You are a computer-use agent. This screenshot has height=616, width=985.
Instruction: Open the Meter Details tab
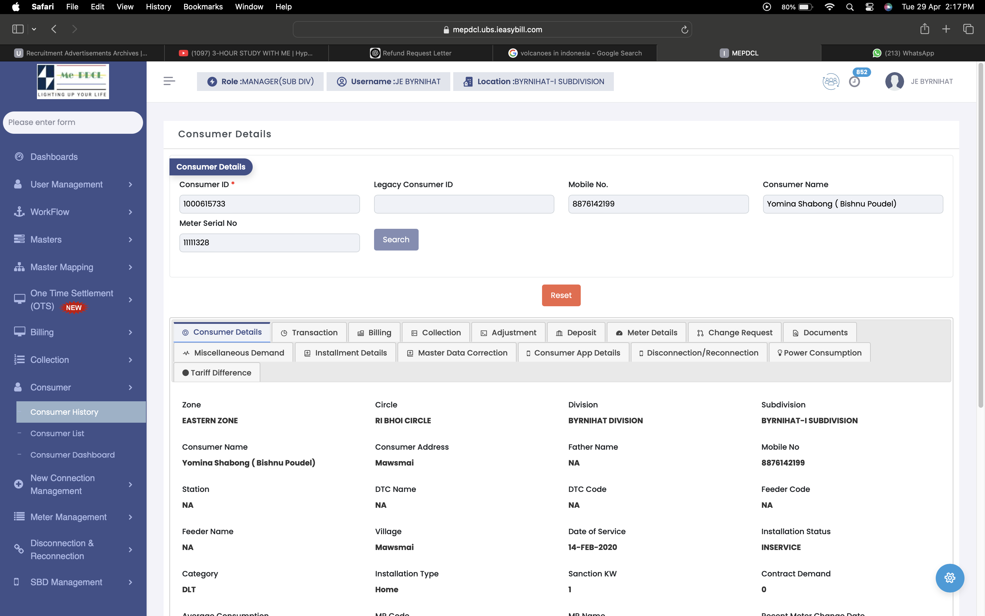click(x=646, y=332)
